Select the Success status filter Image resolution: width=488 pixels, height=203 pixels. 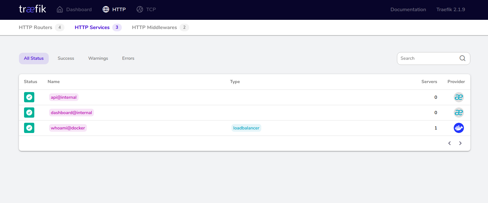[x=66, y=58]
